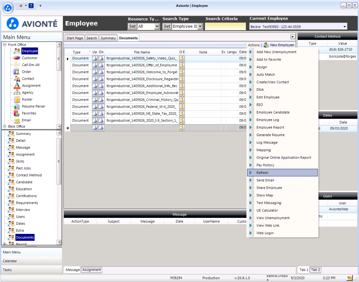Collapse the Front Office tree node
The width and height of the screenshot is (359, 282).
click(x=4, y=45)
